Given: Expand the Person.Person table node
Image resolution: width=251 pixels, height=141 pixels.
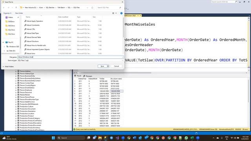Looking at the screenshot, I should [16, 95].
